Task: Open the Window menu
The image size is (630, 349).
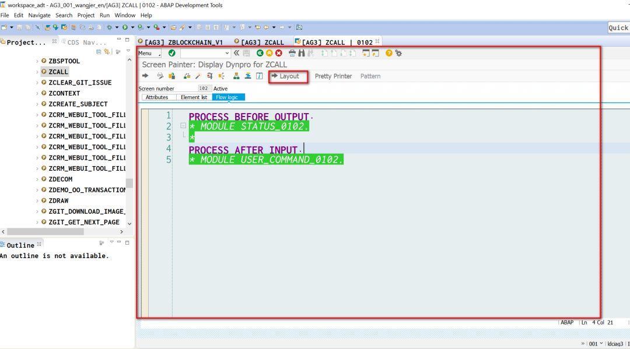Action: [x=125, y=15]
